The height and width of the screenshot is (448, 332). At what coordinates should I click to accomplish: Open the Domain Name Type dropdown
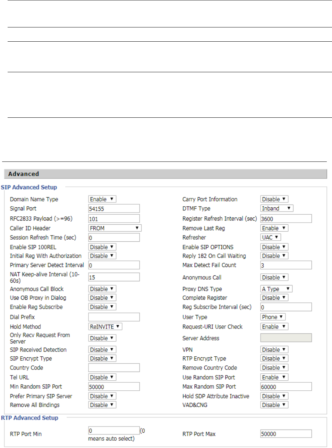[x=102, y=199]
